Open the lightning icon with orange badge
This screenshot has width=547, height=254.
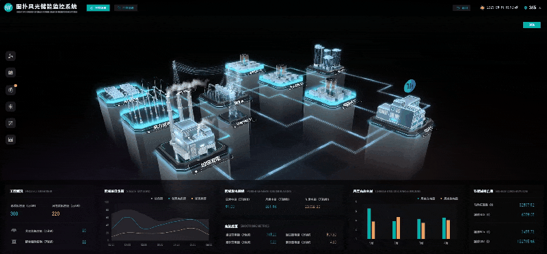pos(11,90)
